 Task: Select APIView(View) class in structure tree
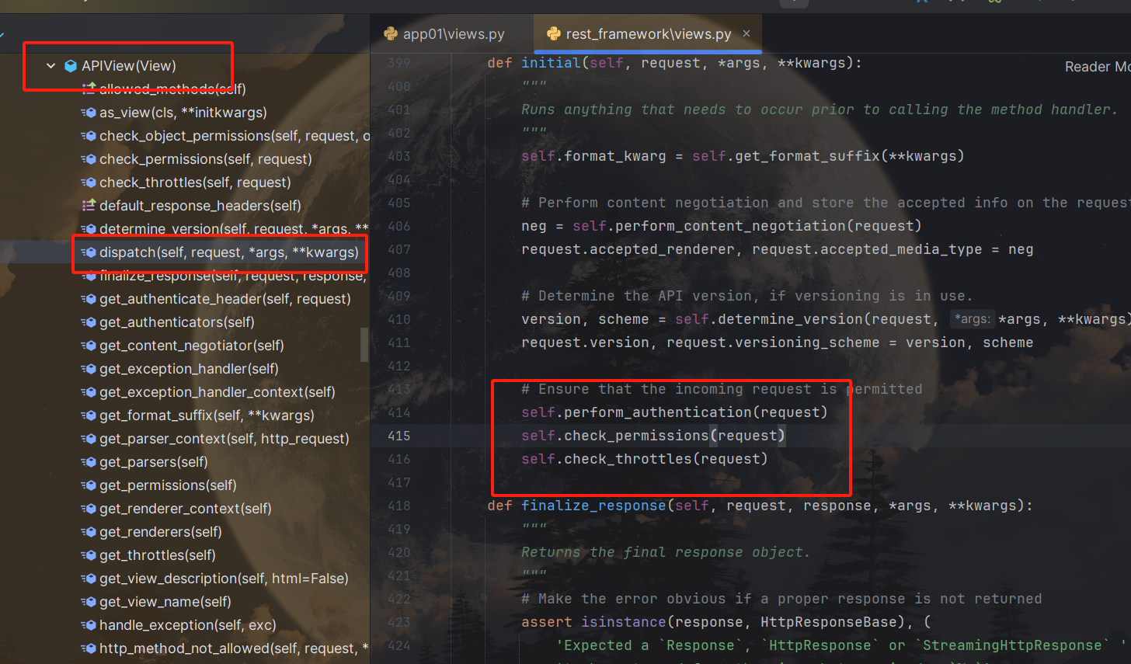(x=129, y=66)
